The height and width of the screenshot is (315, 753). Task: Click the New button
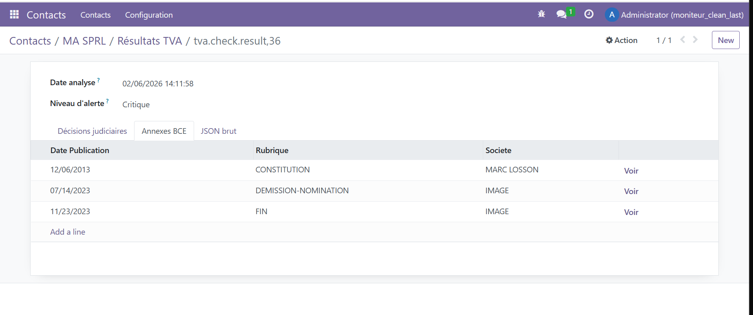(726, 40)
